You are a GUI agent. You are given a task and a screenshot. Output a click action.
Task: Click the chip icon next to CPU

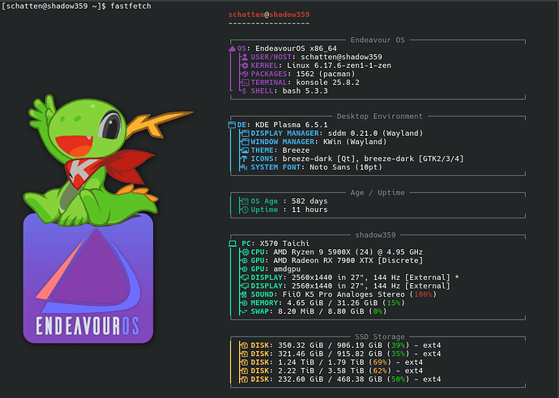[245, 252]
